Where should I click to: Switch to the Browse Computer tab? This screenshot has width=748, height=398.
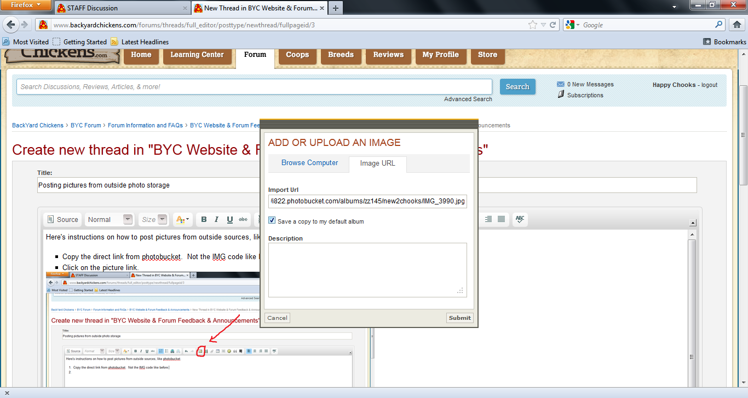pos(309,163)
